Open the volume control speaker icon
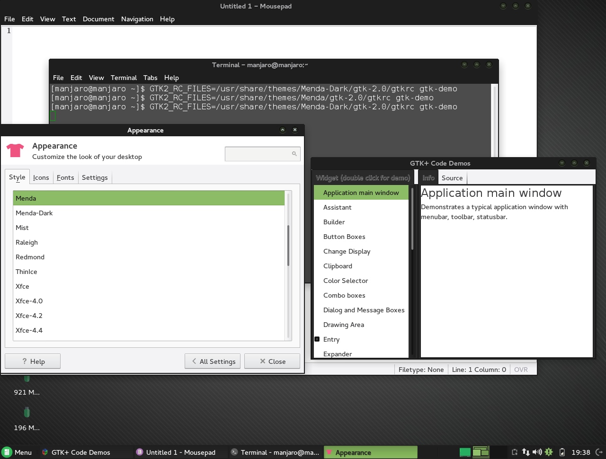Viewport: 606px width, 459px height. click(537, 452)
